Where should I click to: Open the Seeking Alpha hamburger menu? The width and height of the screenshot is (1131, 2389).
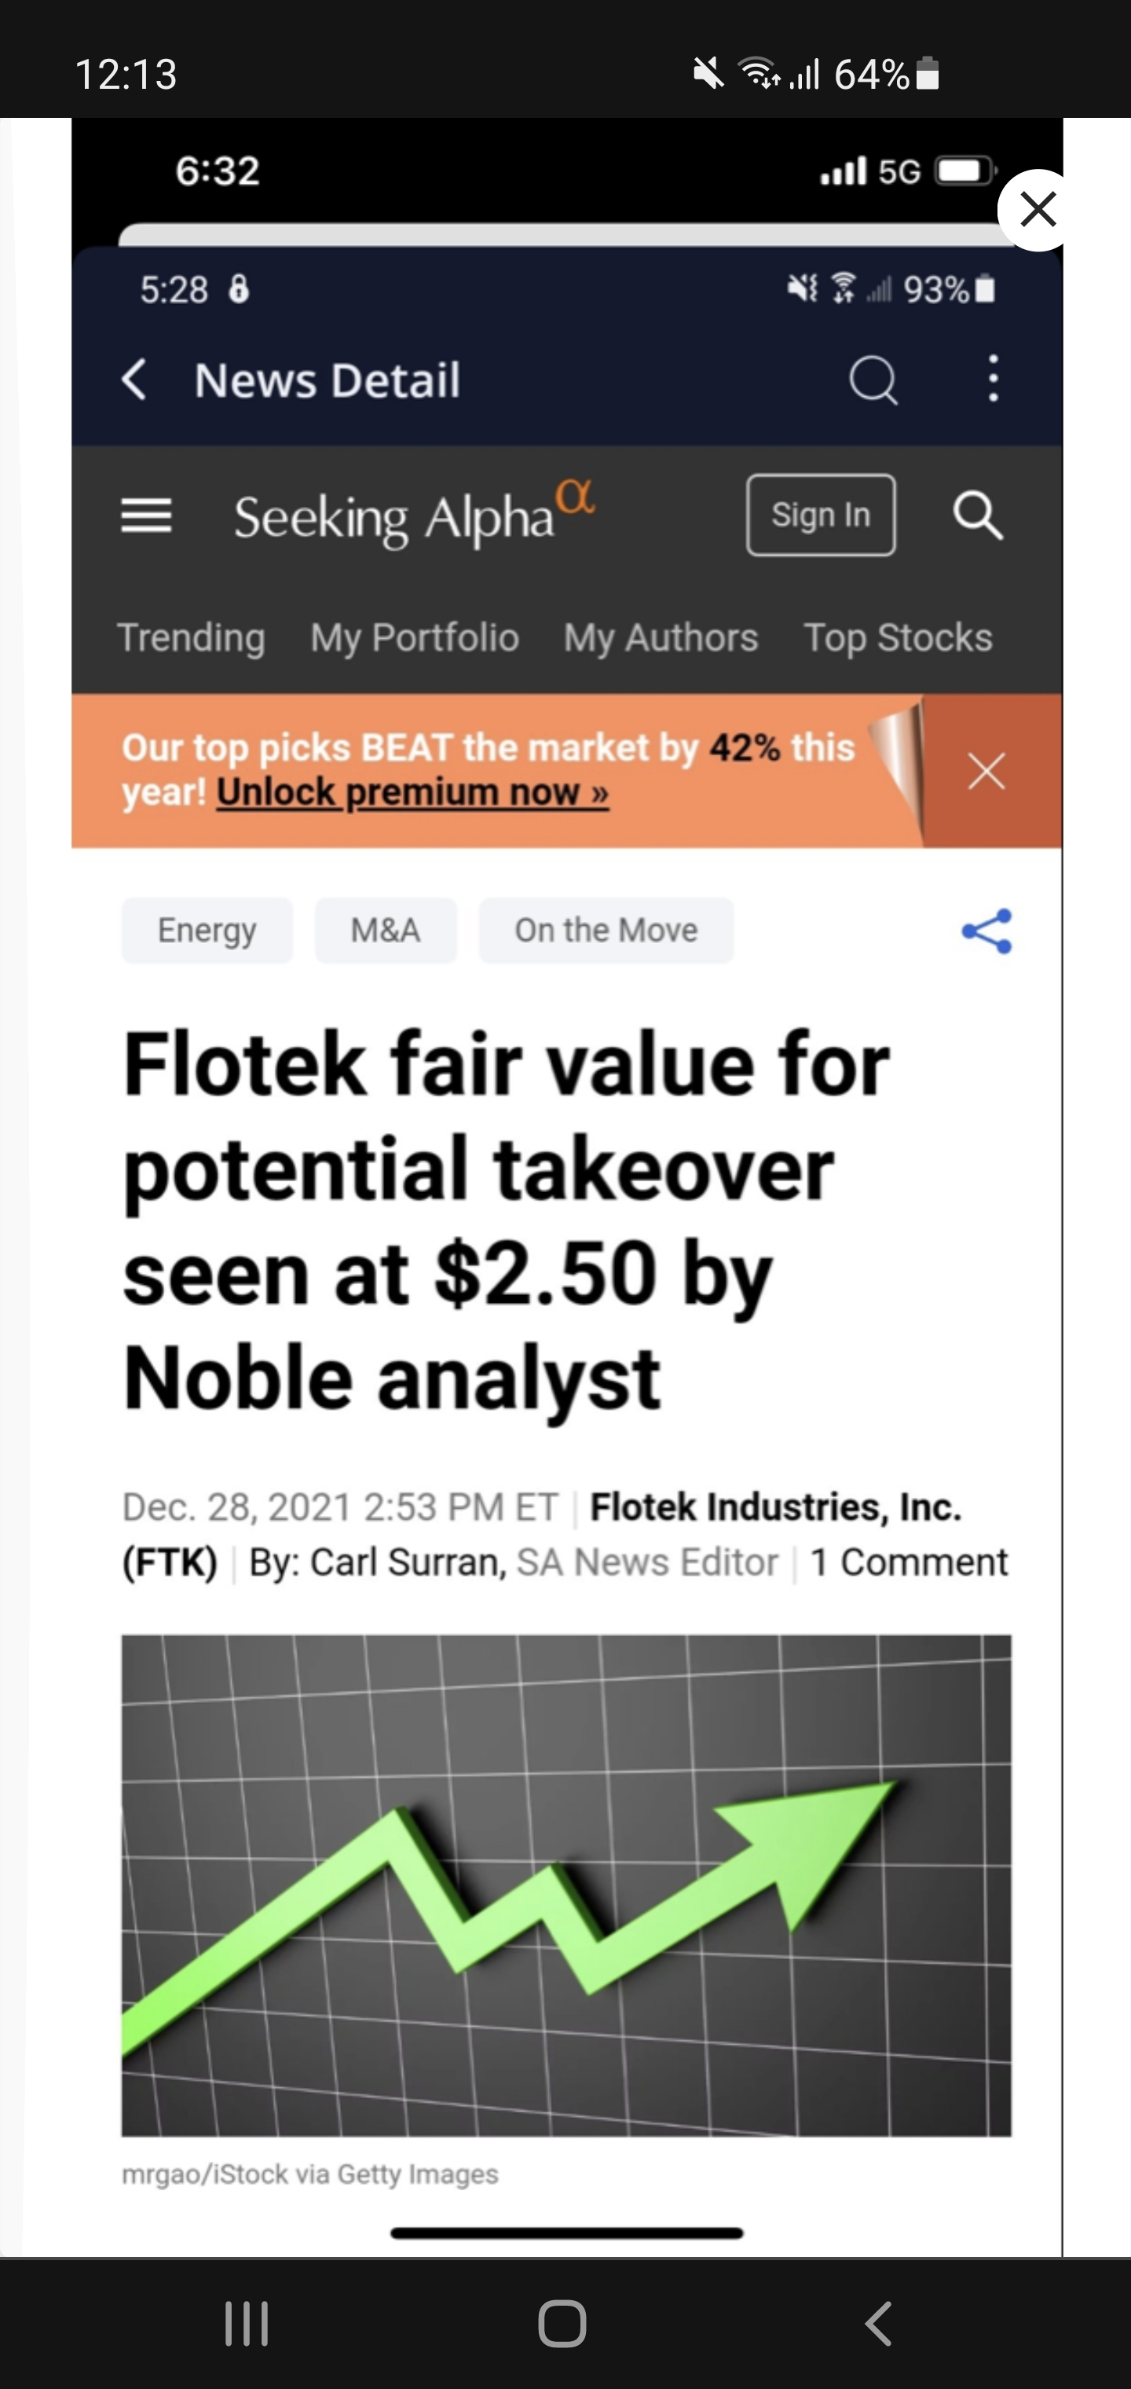(146, 516)
